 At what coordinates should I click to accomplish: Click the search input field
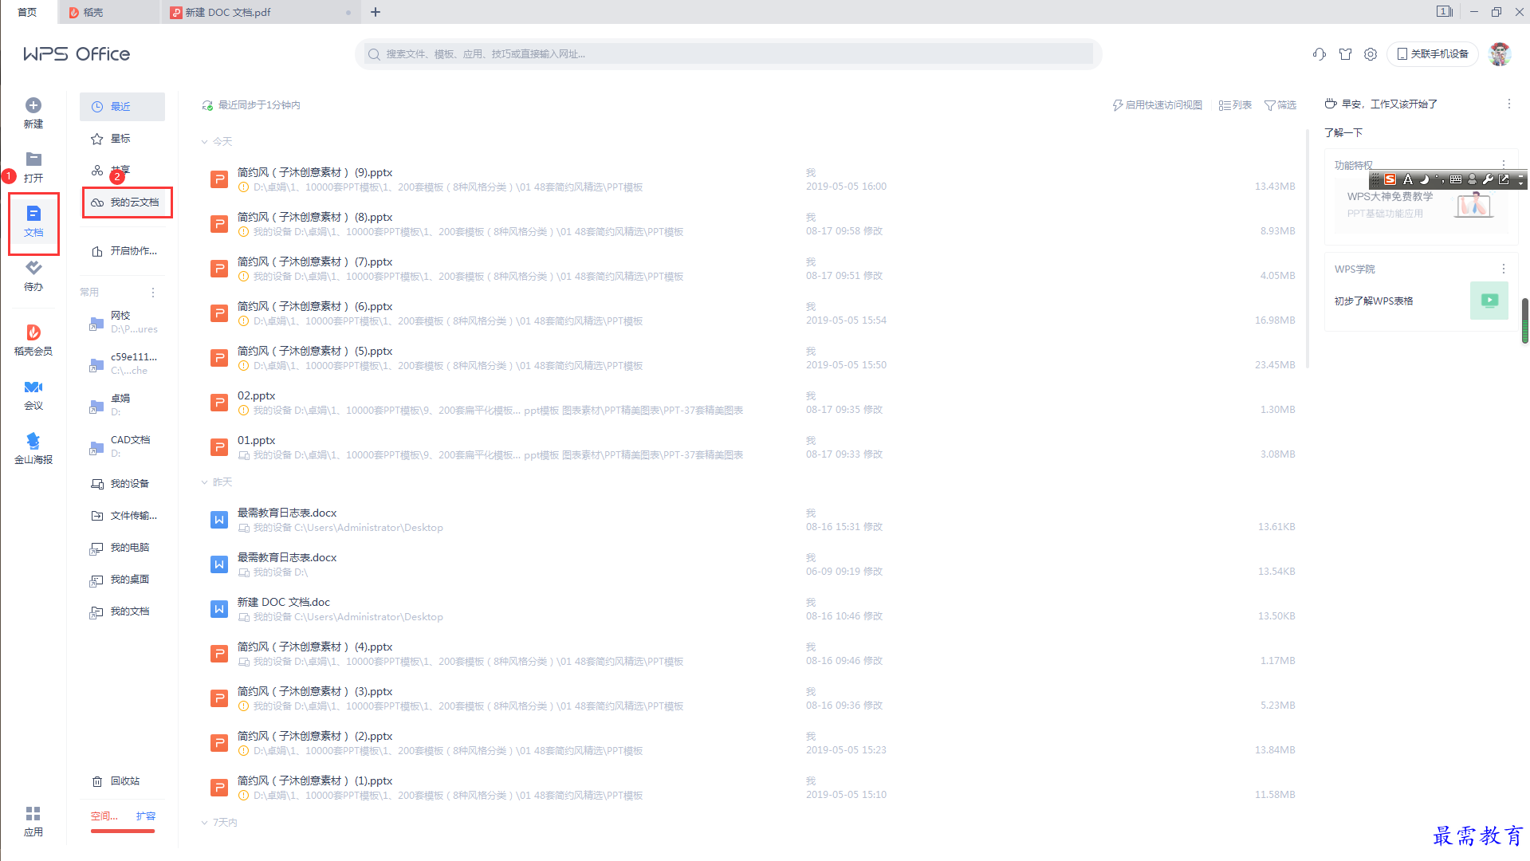[x=729, y=54]
